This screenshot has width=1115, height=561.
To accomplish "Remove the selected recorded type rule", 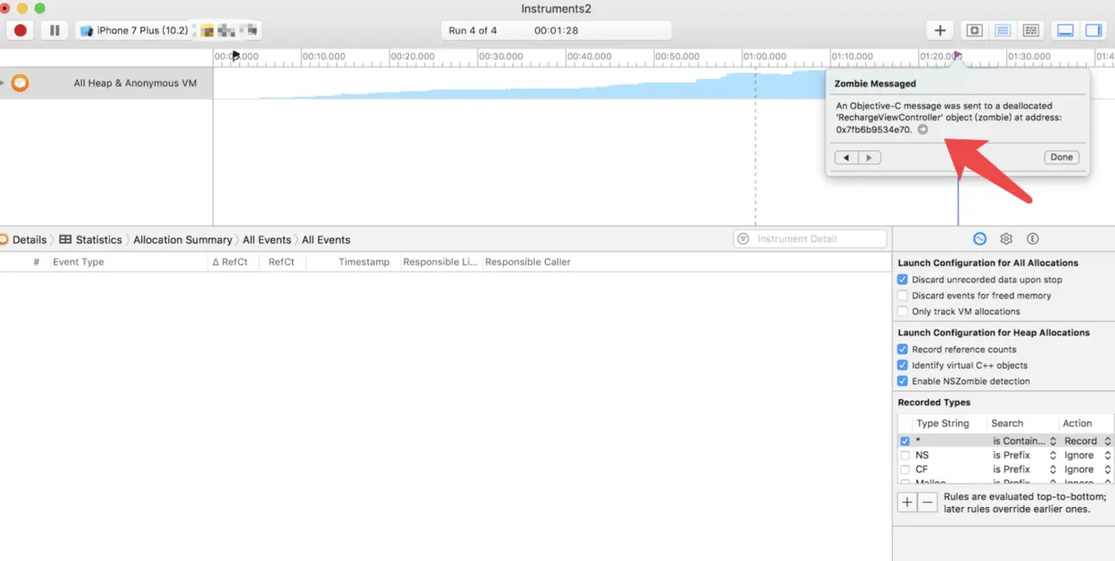I will [928, 503].
